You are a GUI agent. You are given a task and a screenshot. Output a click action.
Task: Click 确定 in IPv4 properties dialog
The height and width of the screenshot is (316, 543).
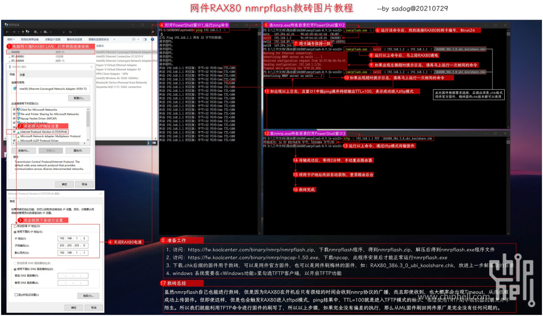73,307
